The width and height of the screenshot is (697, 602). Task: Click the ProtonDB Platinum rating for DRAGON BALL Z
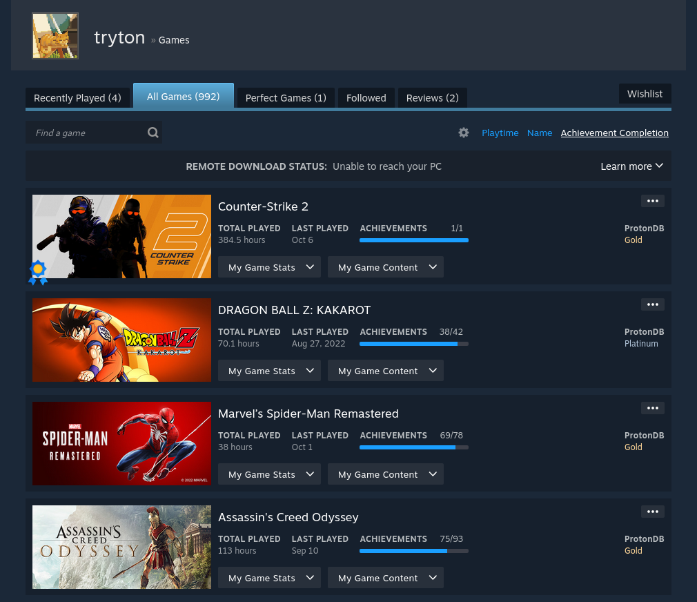(641, 344)
